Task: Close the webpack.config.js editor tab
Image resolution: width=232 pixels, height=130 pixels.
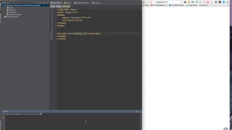Action: tap(89, 3)
